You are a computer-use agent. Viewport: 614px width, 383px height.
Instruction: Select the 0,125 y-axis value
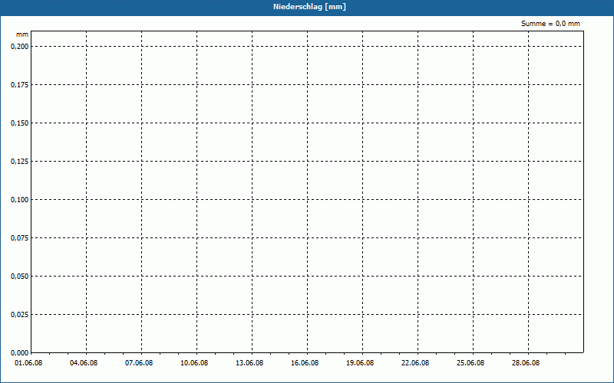(20, 162)
